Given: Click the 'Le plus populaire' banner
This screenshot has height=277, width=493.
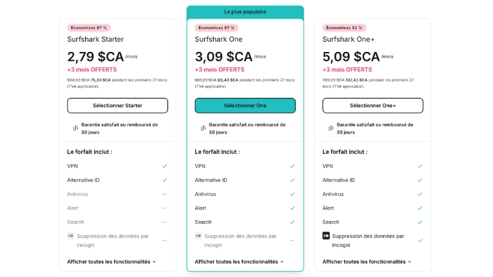Looking at the screenshot, I should (x=245, y=12).
